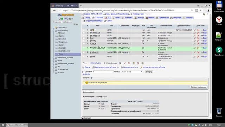The width and height of the screenshot is (225, 127).
Task: Reload navigation panel icon
Action: (72, 19)
